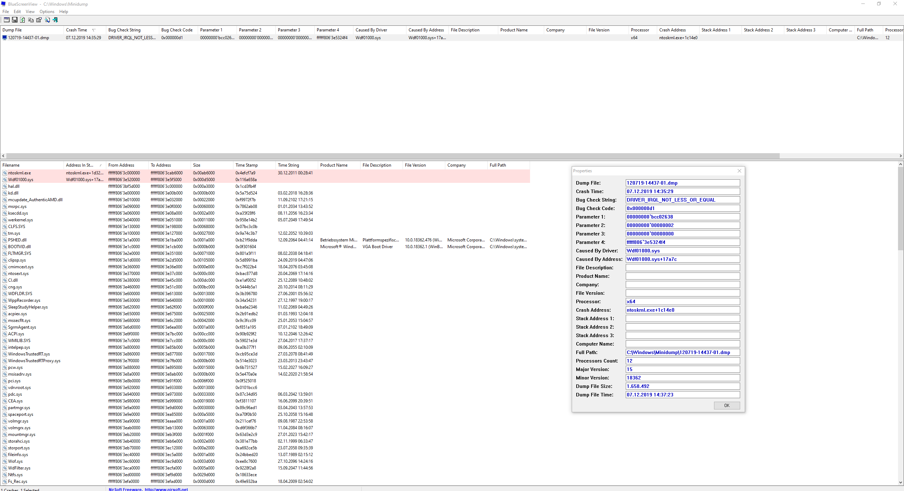Viewport: 904px width, 491px height.
Task: Click the Properties toolbar icon
Action: pyautogui.click(x=39, y=20)
